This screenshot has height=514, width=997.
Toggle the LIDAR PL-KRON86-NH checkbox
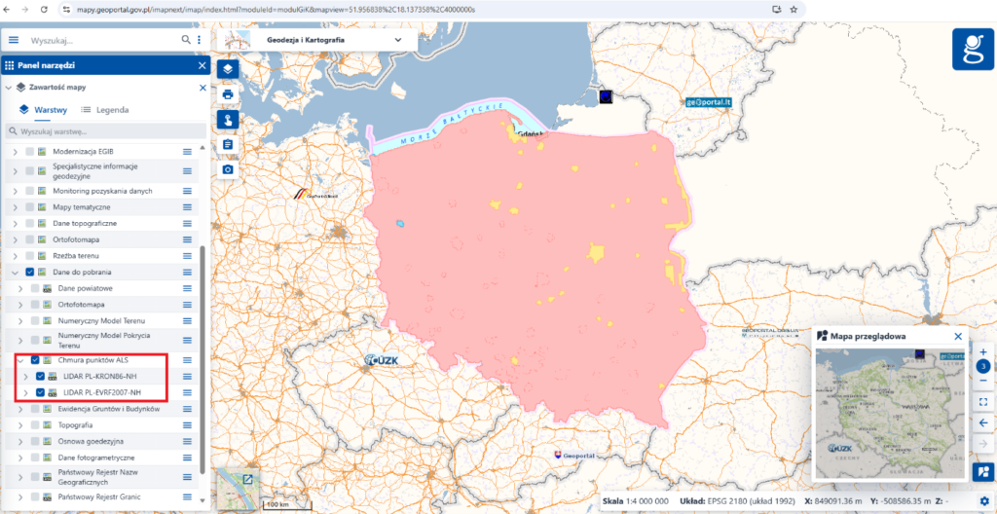(41, 376)
